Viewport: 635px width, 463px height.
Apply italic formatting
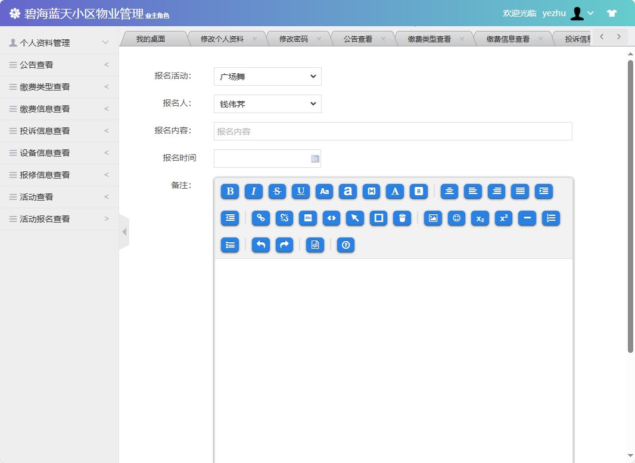[253, 192]
